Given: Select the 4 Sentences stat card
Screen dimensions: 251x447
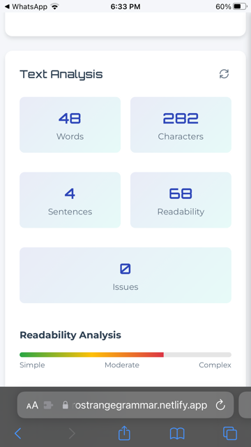Looking at the screenshot, I should 70,200.
